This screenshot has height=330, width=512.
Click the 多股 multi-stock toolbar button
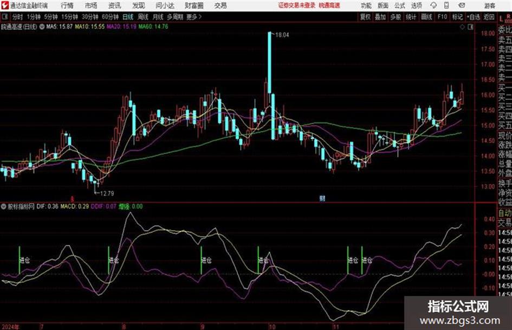click(396, 17)
